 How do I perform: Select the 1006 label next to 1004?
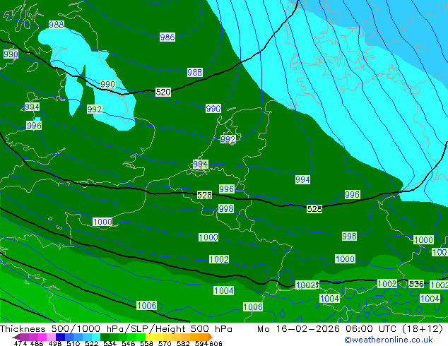[x=253, y=307]
